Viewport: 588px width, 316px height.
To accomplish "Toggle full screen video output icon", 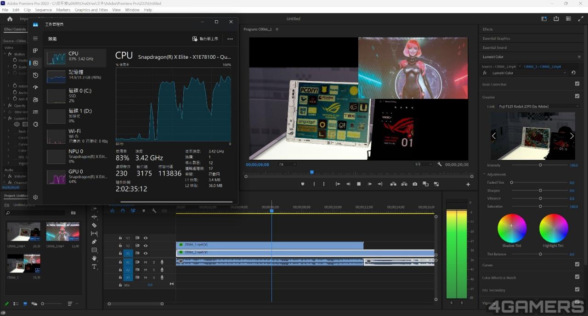I will point(581,19).
